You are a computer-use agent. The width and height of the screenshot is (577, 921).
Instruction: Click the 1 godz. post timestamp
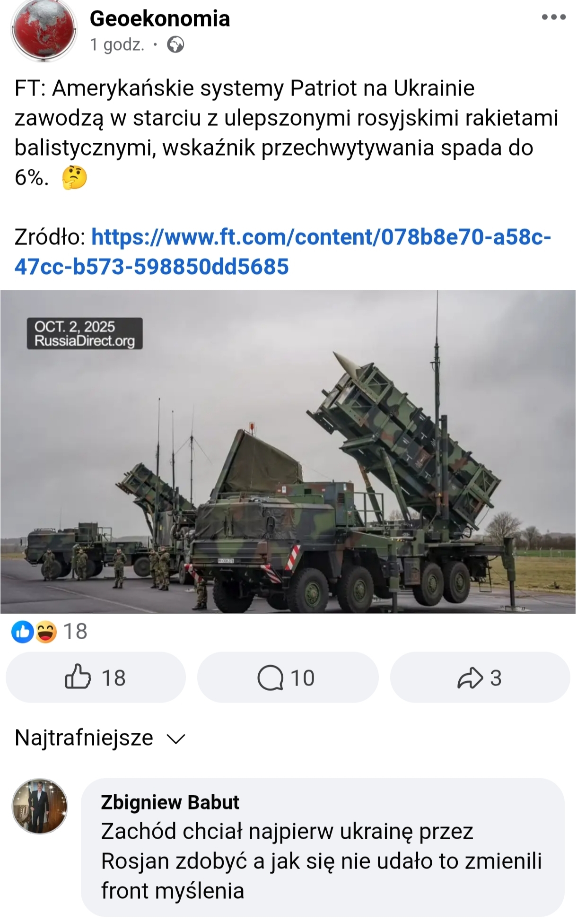(117, 45)
